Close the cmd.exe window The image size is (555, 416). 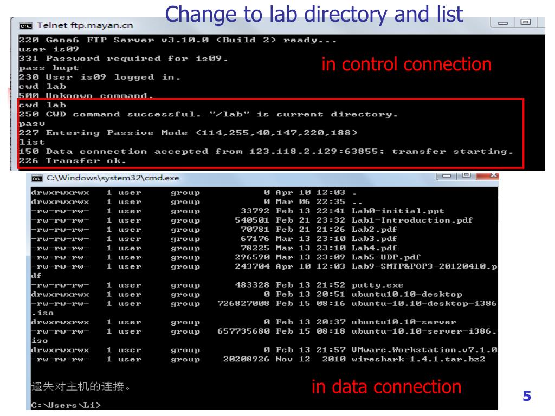tap(488, 175)
